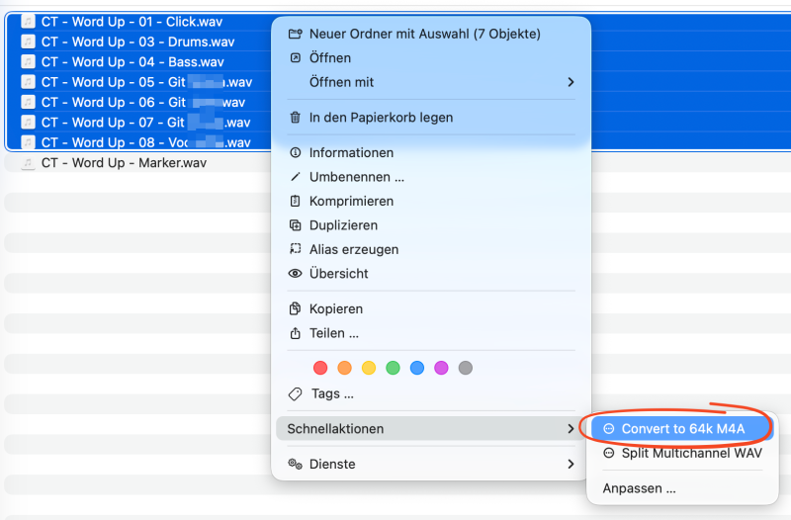Click the archive icon next to Komprimieren
This screenshot has height=520, width=791.
pyautogui.click(x=295, y=202)
